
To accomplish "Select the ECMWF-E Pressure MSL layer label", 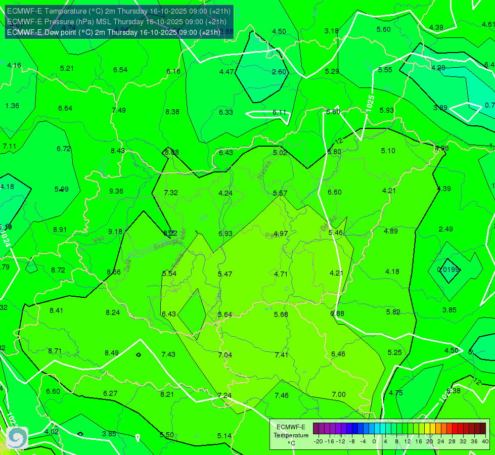I will (x=116, y=22).
